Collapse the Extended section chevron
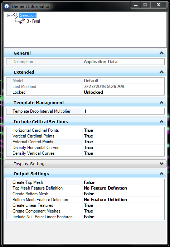The width and height of the screenshot is (170, 247). (x=161, y=72)
